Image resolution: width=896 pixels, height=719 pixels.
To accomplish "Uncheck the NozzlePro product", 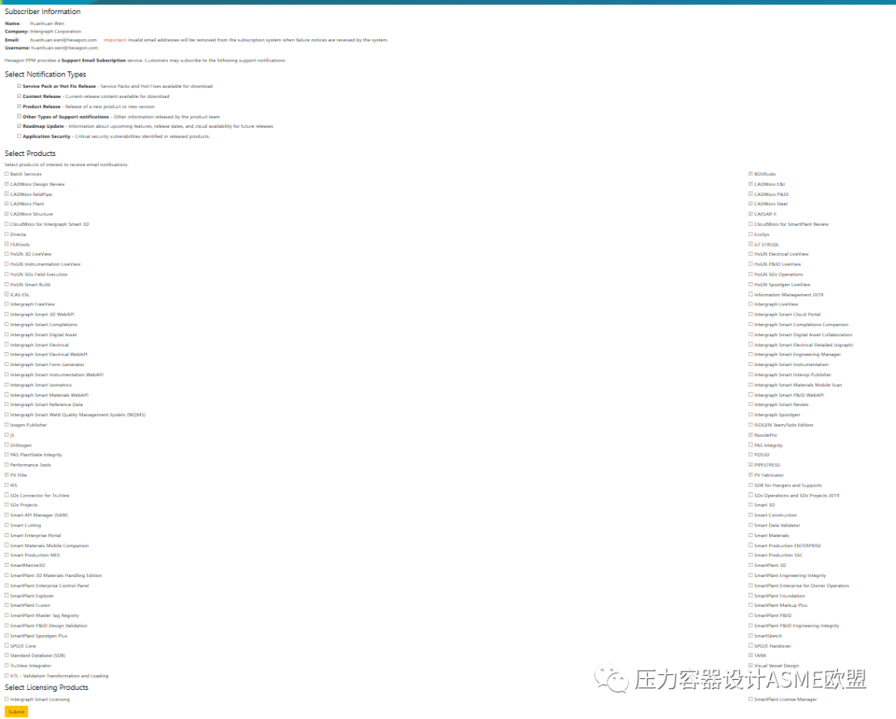I will pyautogui.click(x=751, y=435).
